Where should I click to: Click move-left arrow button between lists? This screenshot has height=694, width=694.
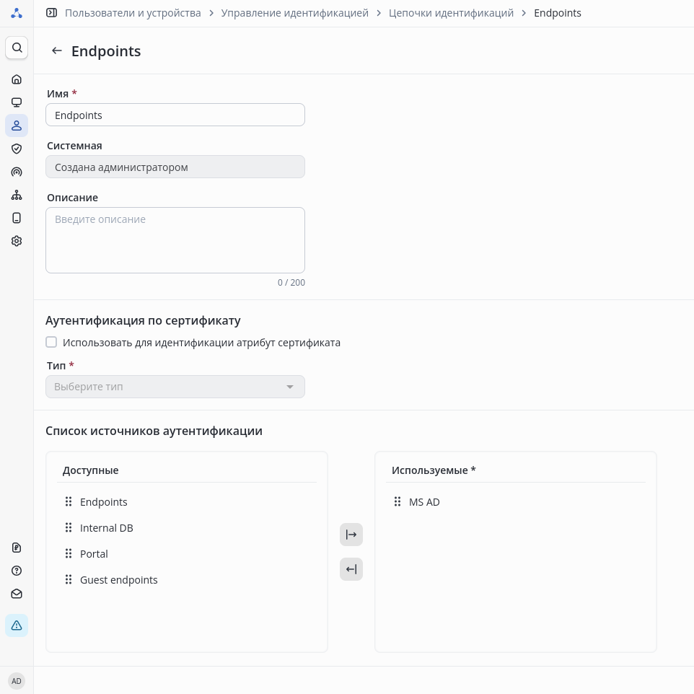[x=351, y=569]
